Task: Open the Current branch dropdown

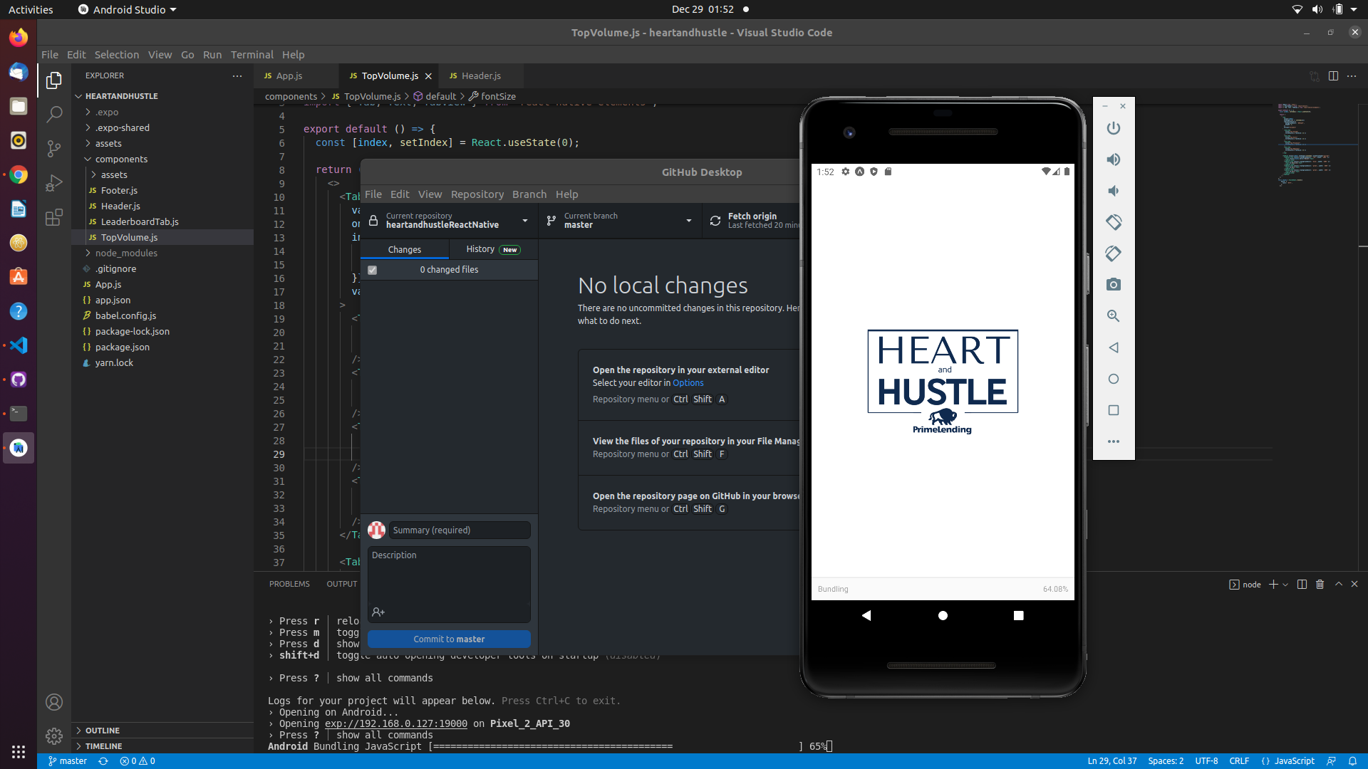Action: point(618,221)
